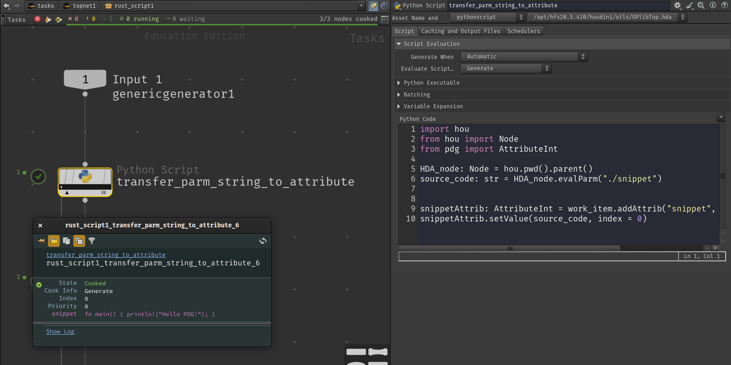Filter failed work items count
This screenshot has width=731, height=365.
(73, 19)
